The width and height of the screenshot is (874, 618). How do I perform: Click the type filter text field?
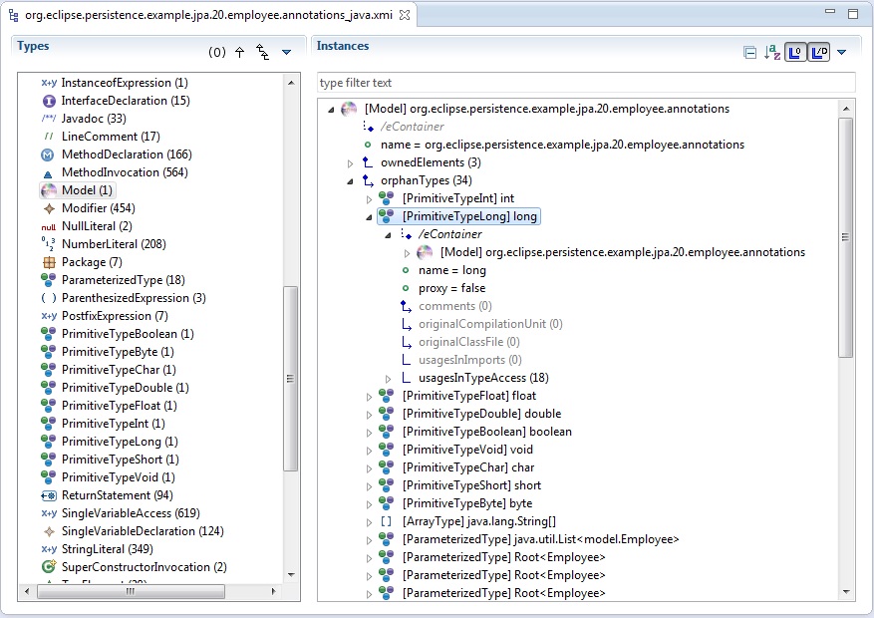pos(586,83)
